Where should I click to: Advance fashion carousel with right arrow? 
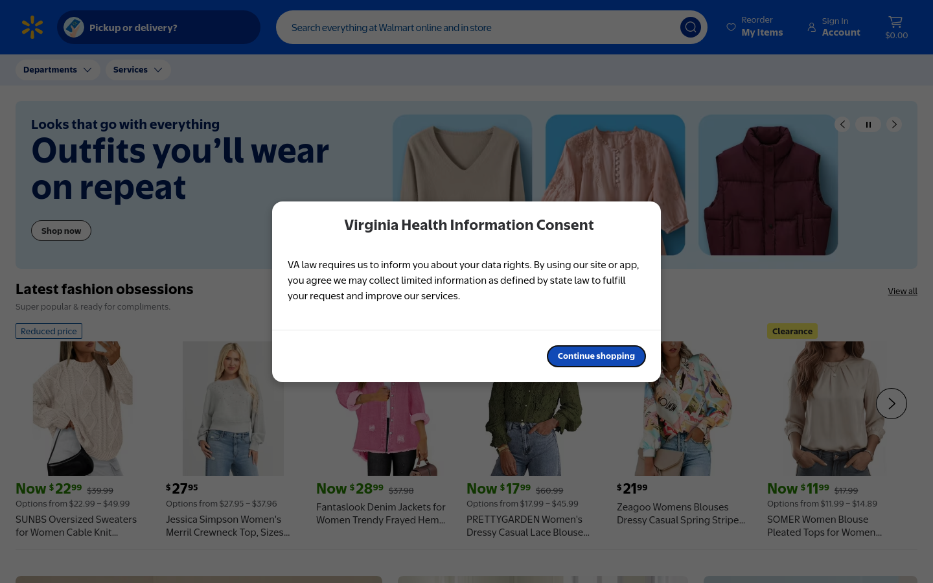tap(892, 404)
